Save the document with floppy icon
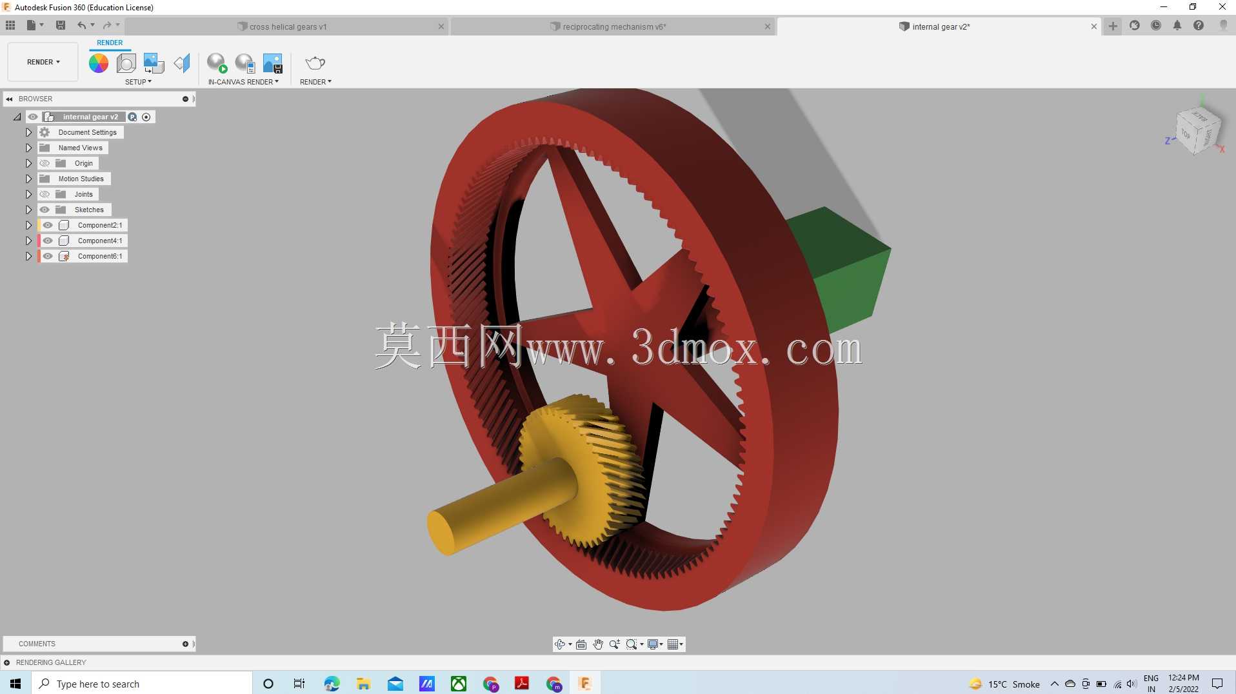 click(x=61, y=25)
